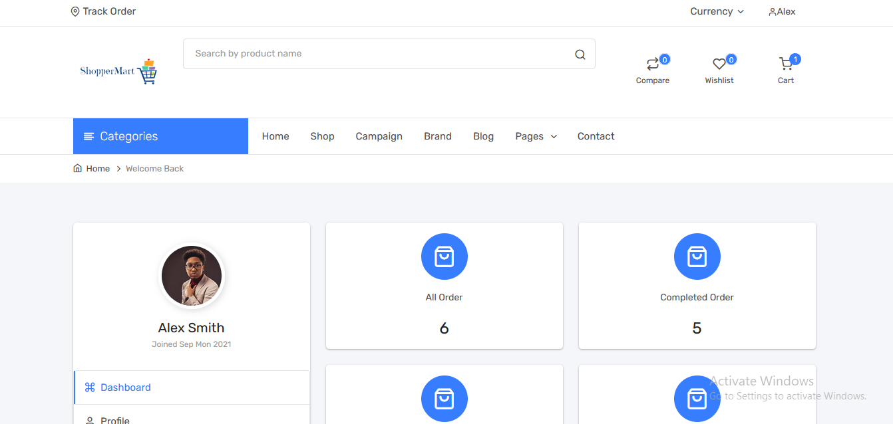Click the Compare count badge showing 0
This screenshot has width=893, height=424.
665,59
